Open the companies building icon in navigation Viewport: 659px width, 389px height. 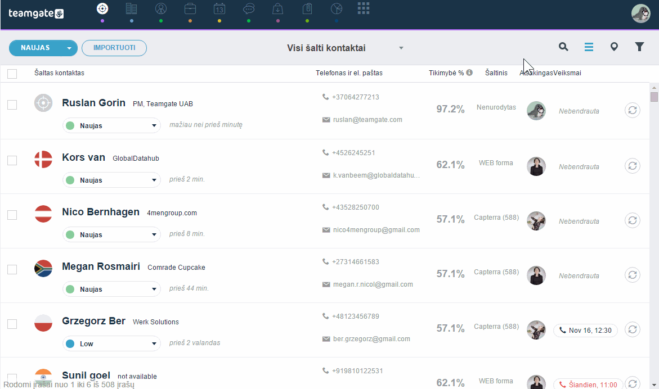click(132, 9)
